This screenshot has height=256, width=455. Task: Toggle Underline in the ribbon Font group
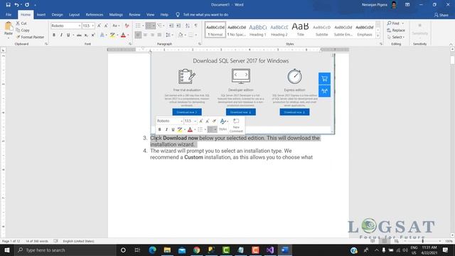[68, 35]
